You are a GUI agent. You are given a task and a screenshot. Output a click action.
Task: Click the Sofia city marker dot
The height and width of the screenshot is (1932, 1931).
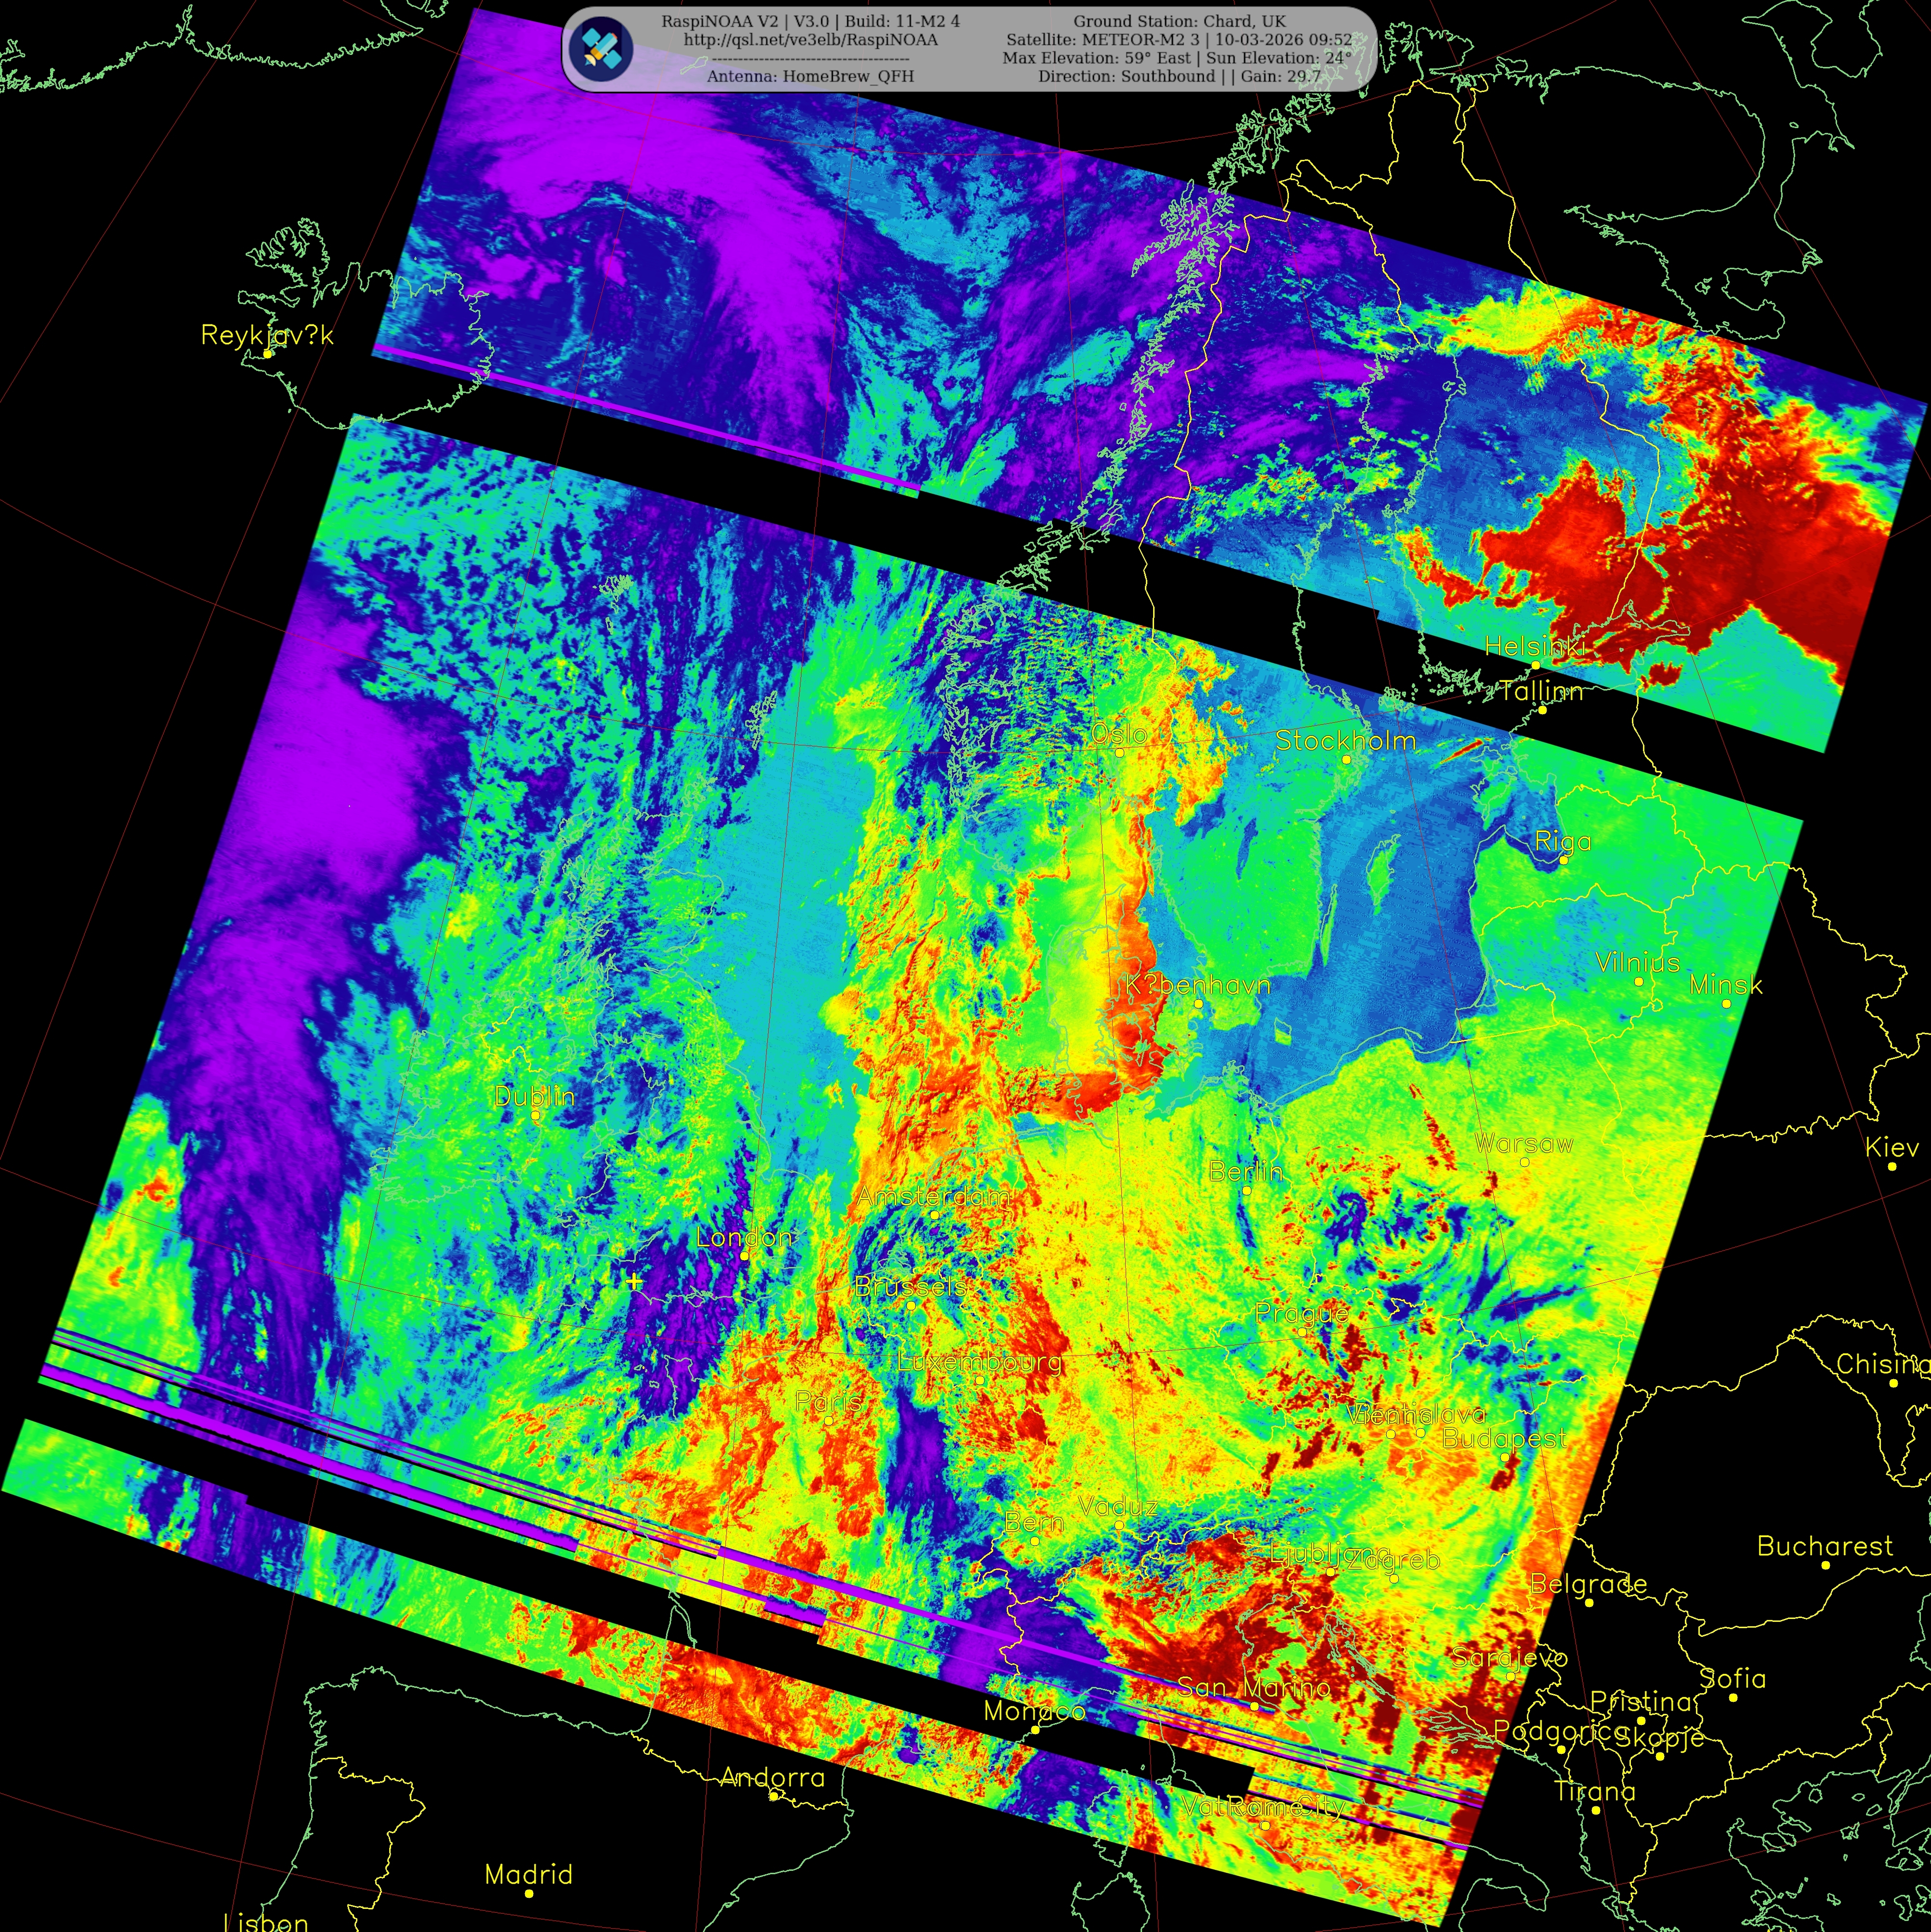coord(1733,1697)
